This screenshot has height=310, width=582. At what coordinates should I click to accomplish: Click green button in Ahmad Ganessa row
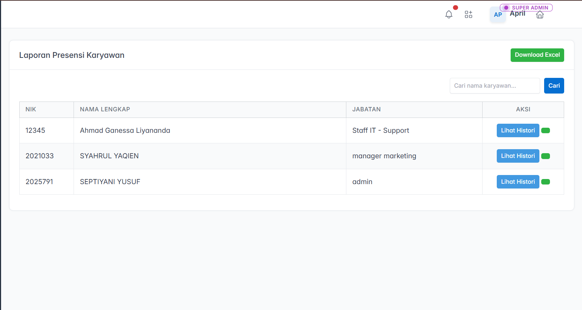(546, 131)
